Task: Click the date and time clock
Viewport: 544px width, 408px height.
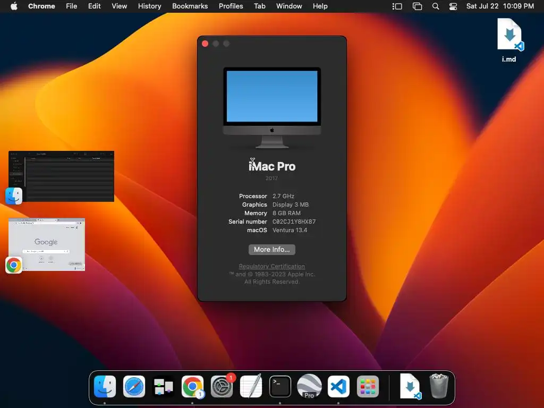Action: coord(500,6)
